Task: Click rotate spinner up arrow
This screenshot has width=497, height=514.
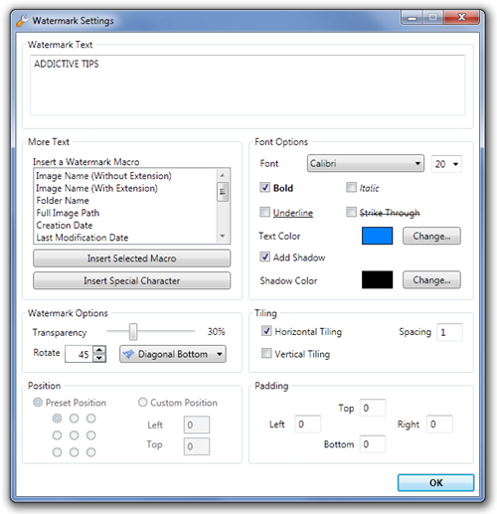Action: pyautogui.click(x=99, y=350)
